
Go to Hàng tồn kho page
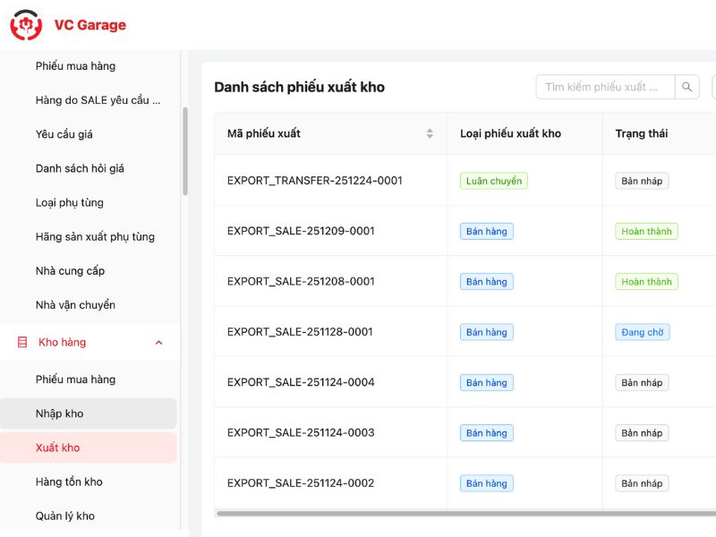69,482
